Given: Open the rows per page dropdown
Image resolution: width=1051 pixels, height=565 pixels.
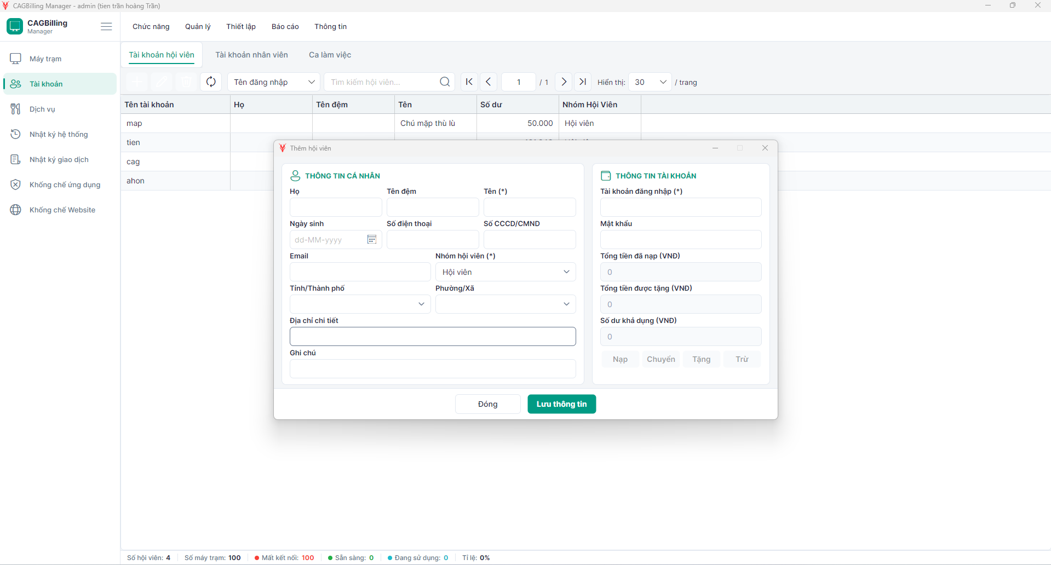Looking at the screenshot, I should [x=650, y=82].
